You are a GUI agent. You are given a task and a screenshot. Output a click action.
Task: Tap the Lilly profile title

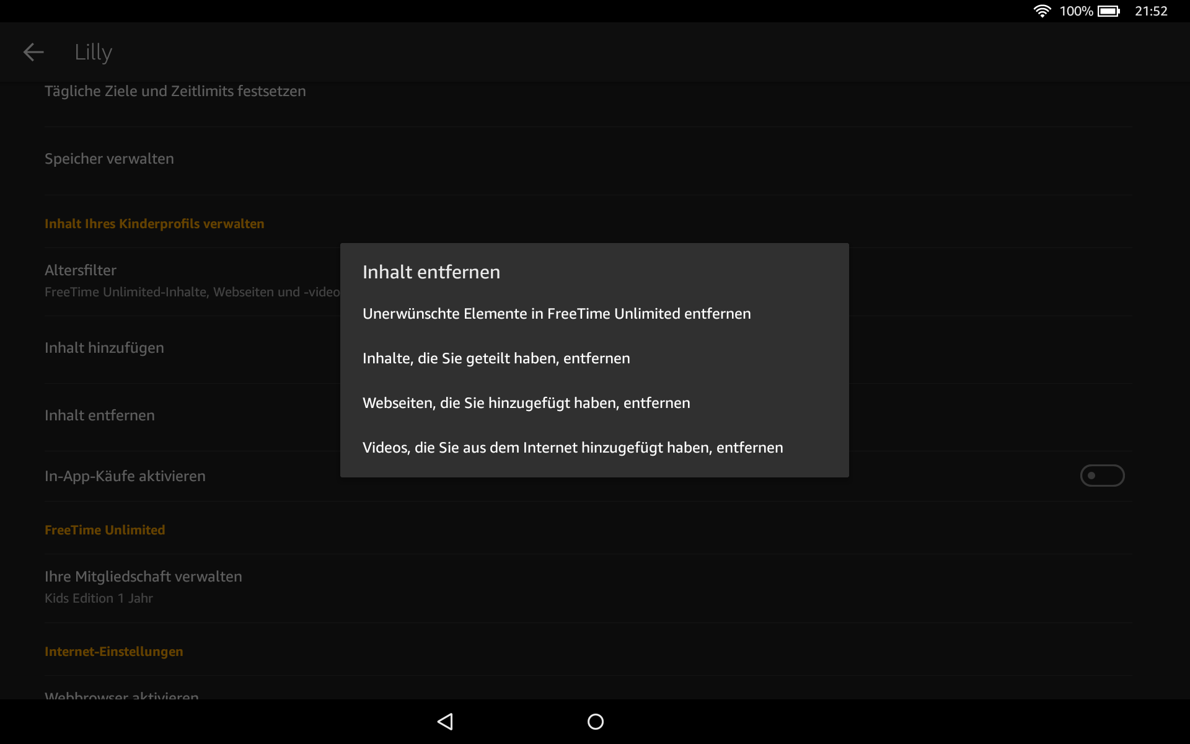[x=93, y=52]
